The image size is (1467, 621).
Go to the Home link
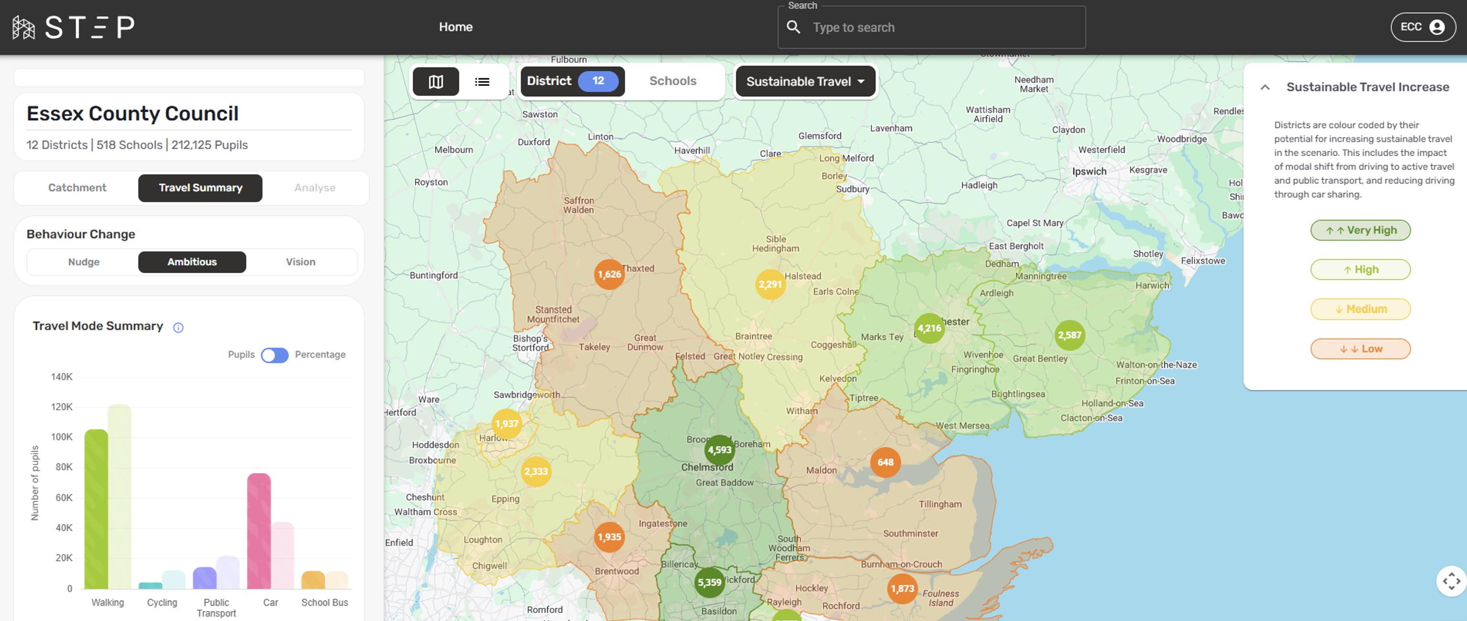(x=455, y=27)
